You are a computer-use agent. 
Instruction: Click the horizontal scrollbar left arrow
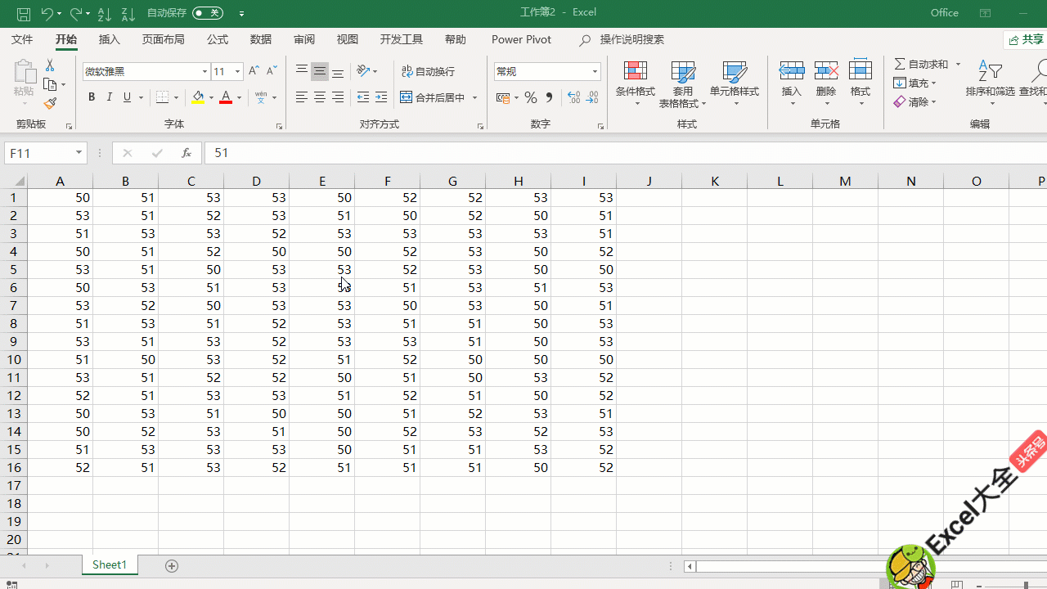(x=690, y=566)
